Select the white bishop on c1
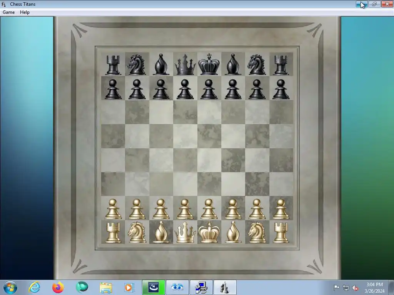 tap(161, 232)
